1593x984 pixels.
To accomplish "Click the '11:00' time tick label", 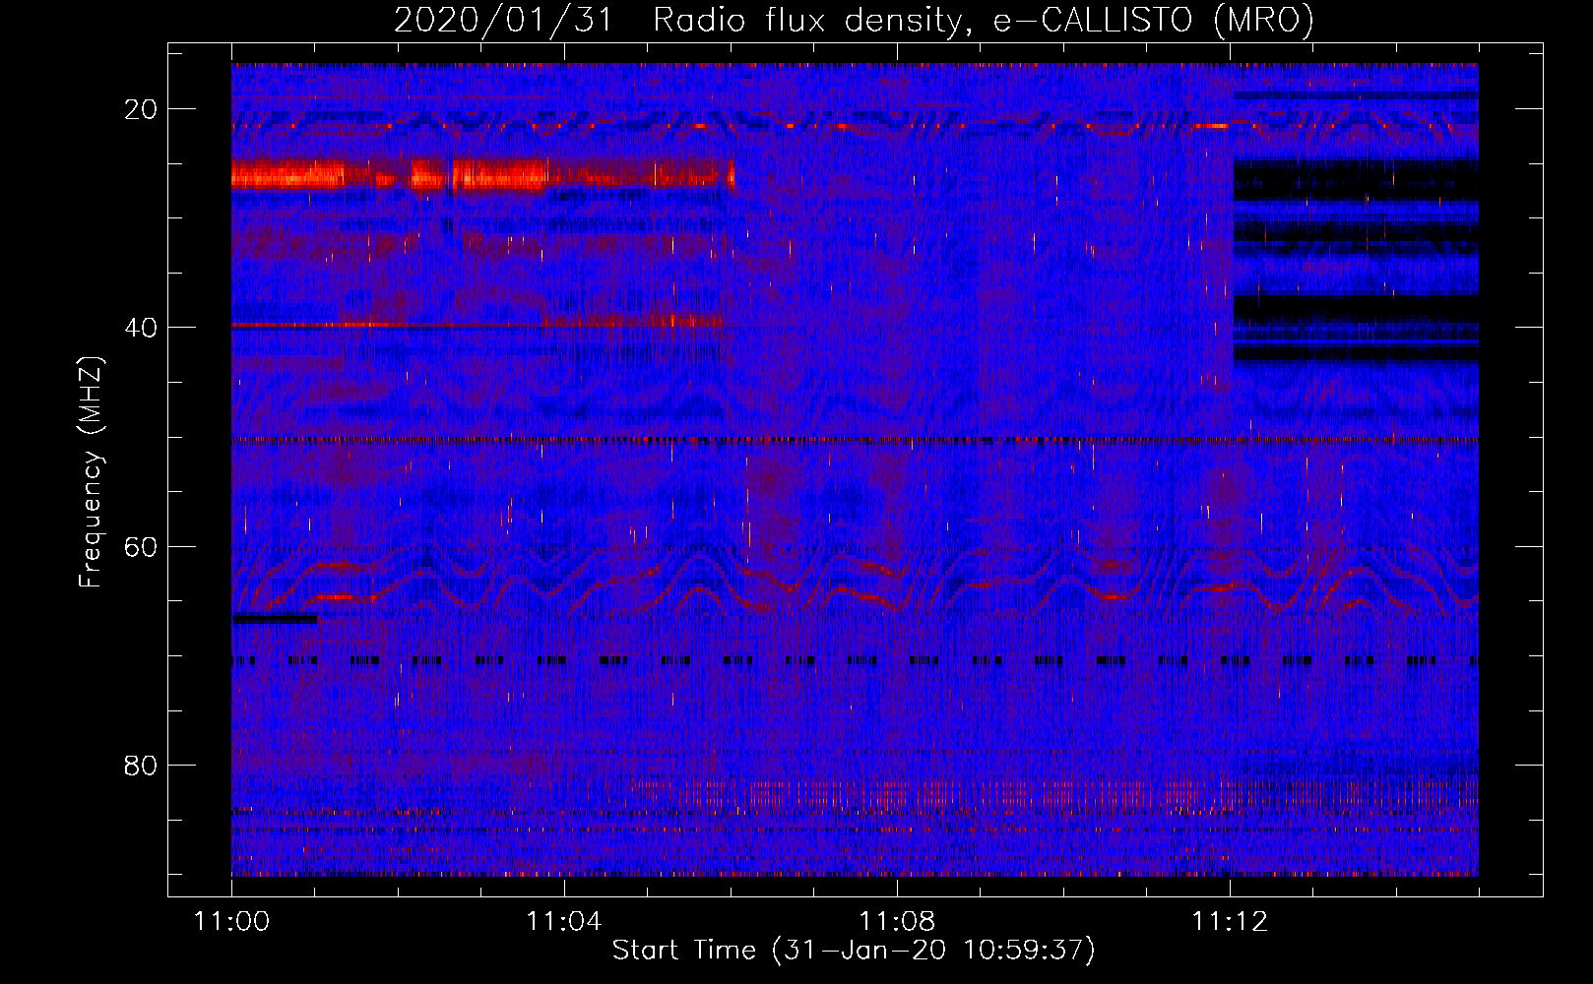I will coord(231,921).
